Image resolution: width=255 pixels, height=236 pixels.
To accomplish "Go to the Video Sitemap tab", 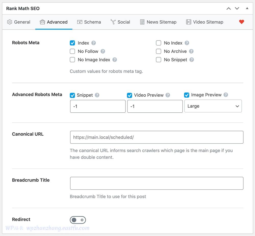I will click(x=205, y=22).
